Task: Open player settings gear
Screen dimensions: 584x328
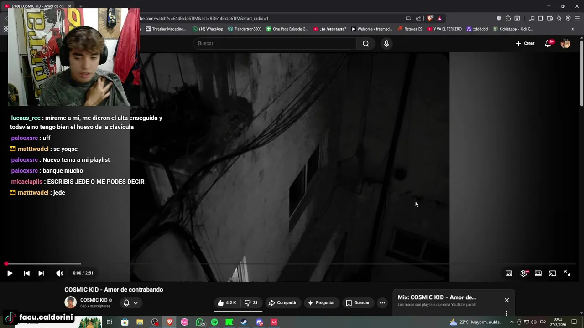Action: tap(523, 273)
